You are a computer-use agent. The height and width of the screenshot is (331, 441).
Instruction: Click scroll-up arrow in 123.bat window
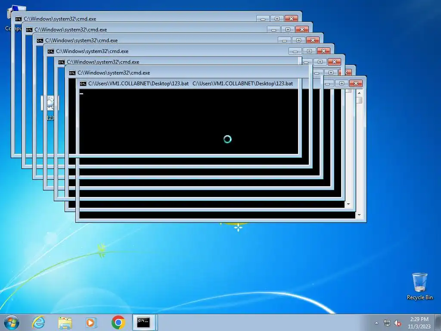pos(359,93)
